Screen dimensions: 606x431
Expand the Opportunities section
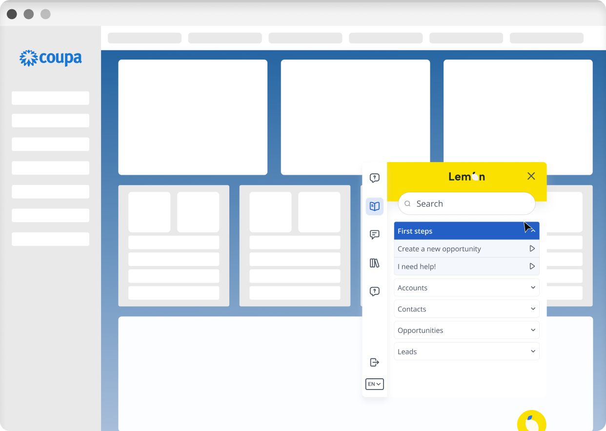pos(467,330)
